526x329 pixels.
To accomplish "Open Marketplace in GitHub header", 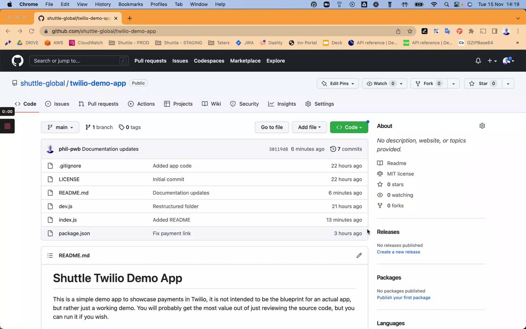I will pos(245,61).
